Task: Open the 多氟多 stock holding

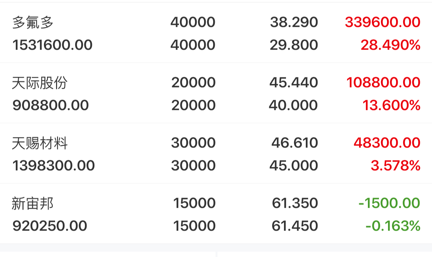Action: tap(33, 22)
